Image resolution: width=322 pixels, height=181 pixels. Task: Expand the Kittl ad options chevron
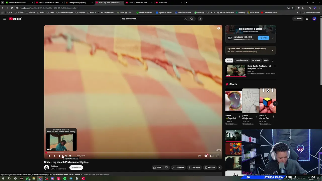pyautogui.click(x=272, y=38)
